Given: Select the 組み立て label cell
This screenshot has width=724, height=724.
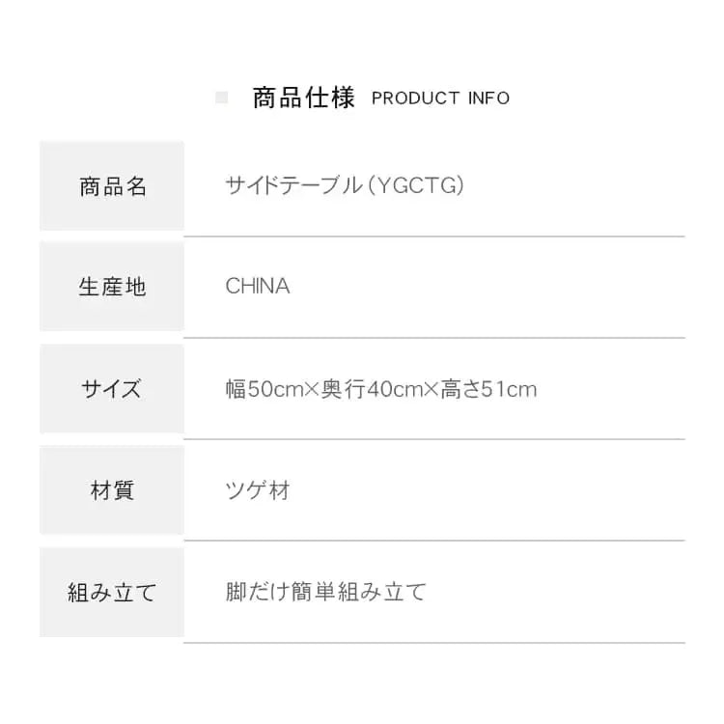Looking at the screenshot, I should [112, 592].
